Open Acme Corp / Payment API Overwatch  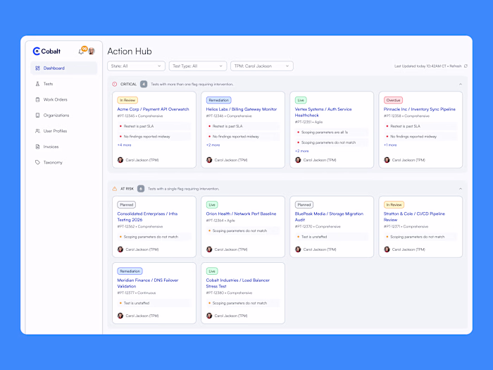coord(153,109)
